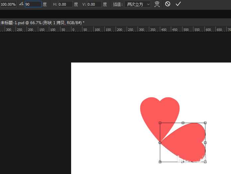Click the rotation angle icon

click(x=21, y=4)
